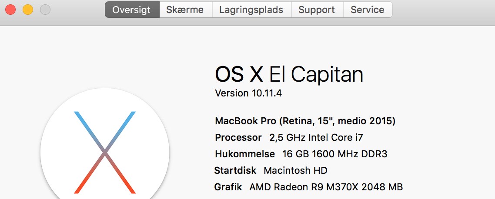Click the Processor label
The image size is (495, 199).
238,138
